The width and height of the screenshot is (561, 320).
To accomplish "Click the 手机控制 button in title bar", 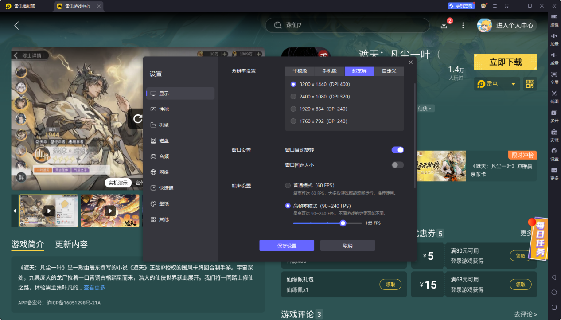I will 461,6.
